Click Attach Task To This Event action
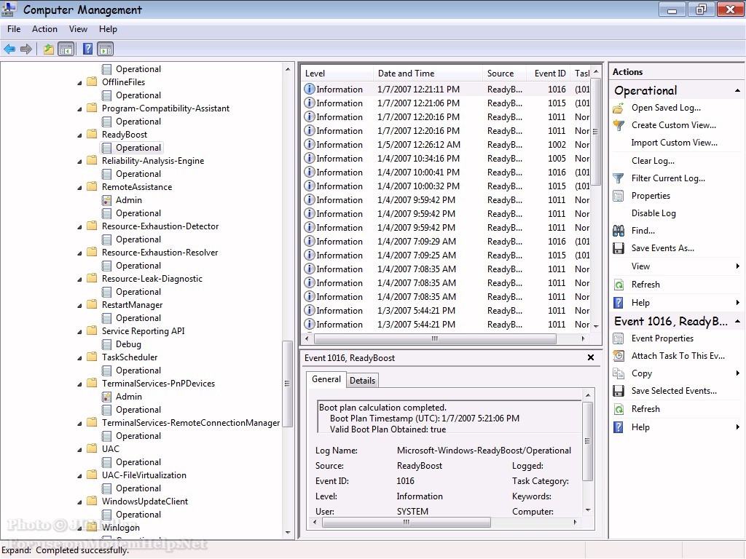Image resolution: width=746 pixels, height=559 pixels. (x=678, y=356)
